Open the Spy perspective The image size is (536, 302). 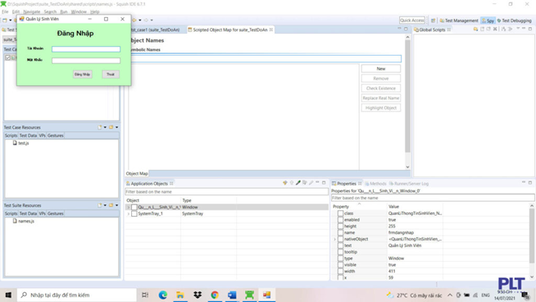pyautogui.click(x=488, y=21)
